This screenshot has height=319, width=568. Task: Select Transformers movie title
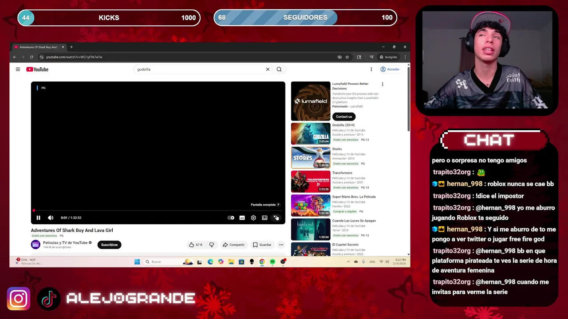point(342,173)
